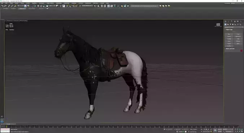Switch to the Display command panel

[238, 21]
